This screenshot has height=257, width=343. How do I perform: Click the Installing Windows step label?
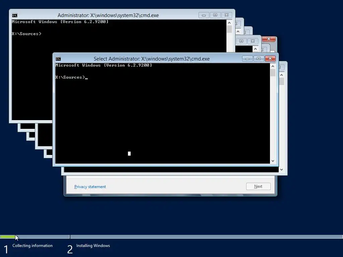tap(93, 246)
